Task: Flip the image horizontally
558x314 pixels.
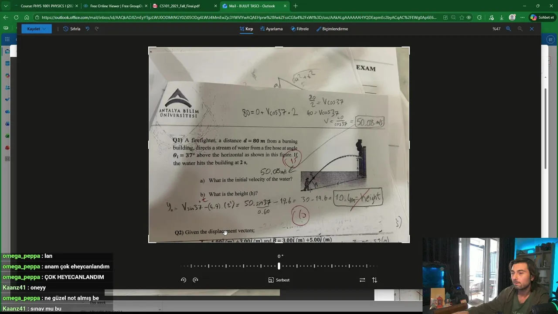Action: click(362, 280)
